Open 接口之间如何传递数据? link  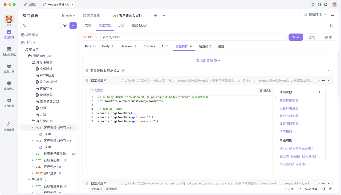[x=296, y=149]
